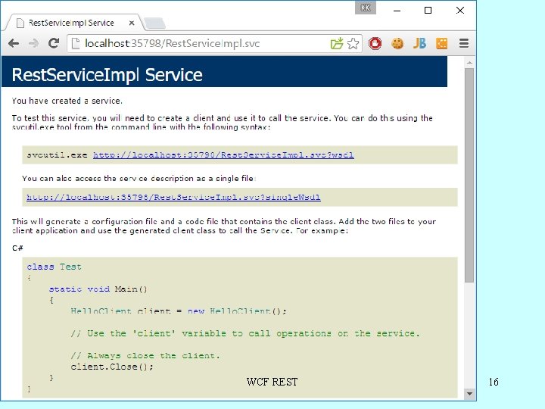Viewport: 545px width, 409px height.
Task: Click the 'C#' label above the code
Action: point(17,248)
